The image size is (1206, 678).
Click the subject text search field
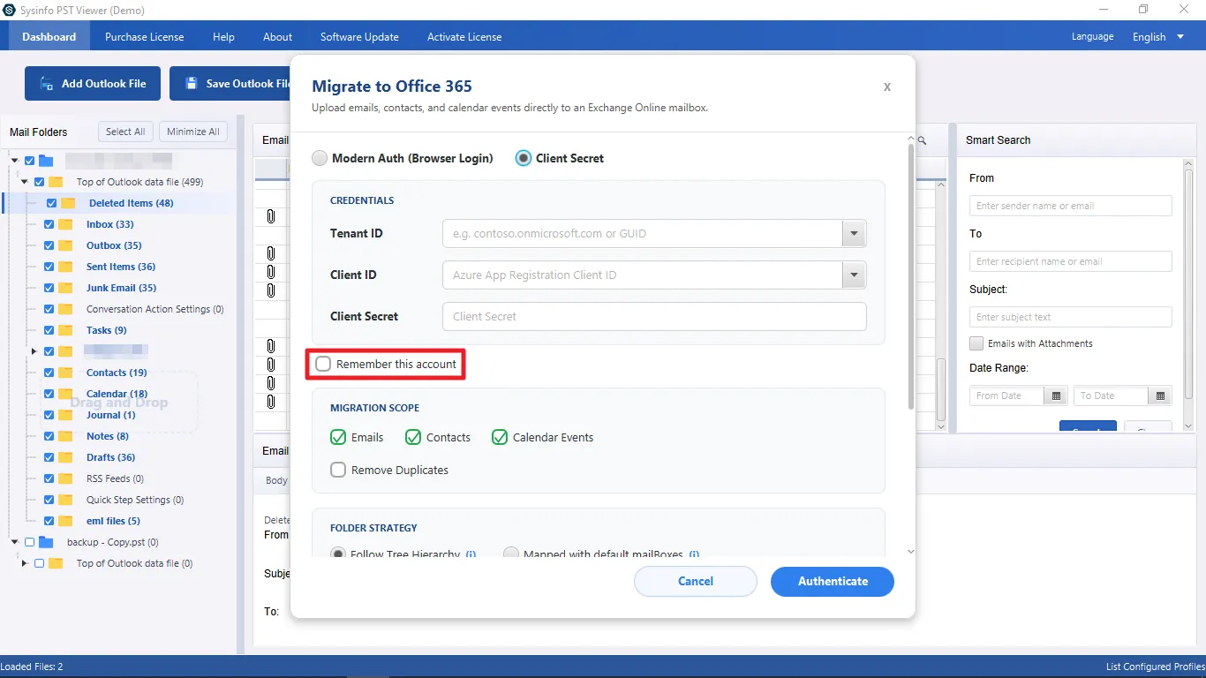click(x=1071, y=317)
